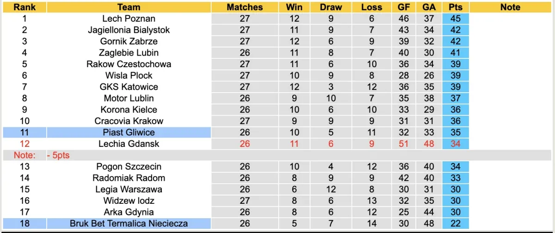
Task: Click the highlighted Piast Gliwice team cell
Action: 129,132
